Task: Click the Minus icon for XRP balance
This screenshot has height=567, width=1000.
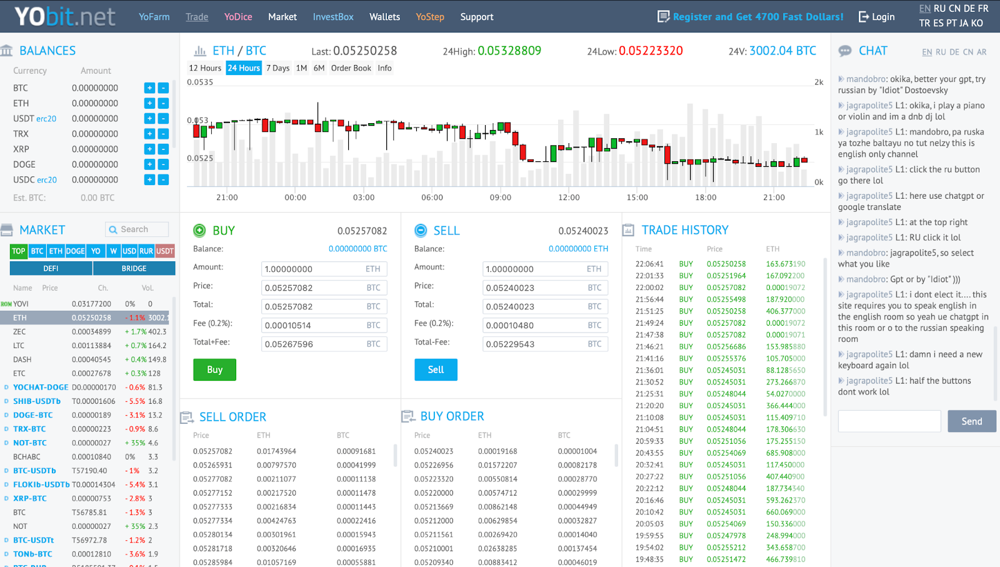Action: click(x=163, y=149)
